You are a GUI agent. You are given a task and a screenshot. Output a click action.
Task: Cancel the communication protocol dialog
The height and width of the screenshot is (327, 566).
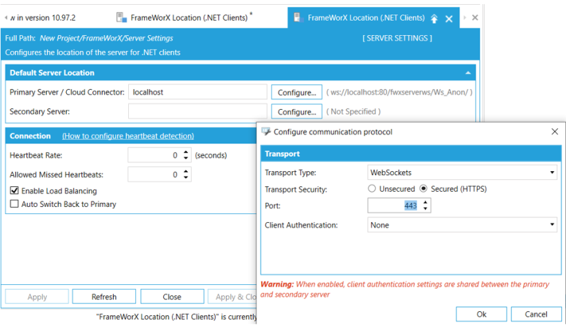click(x=536, y=315)
